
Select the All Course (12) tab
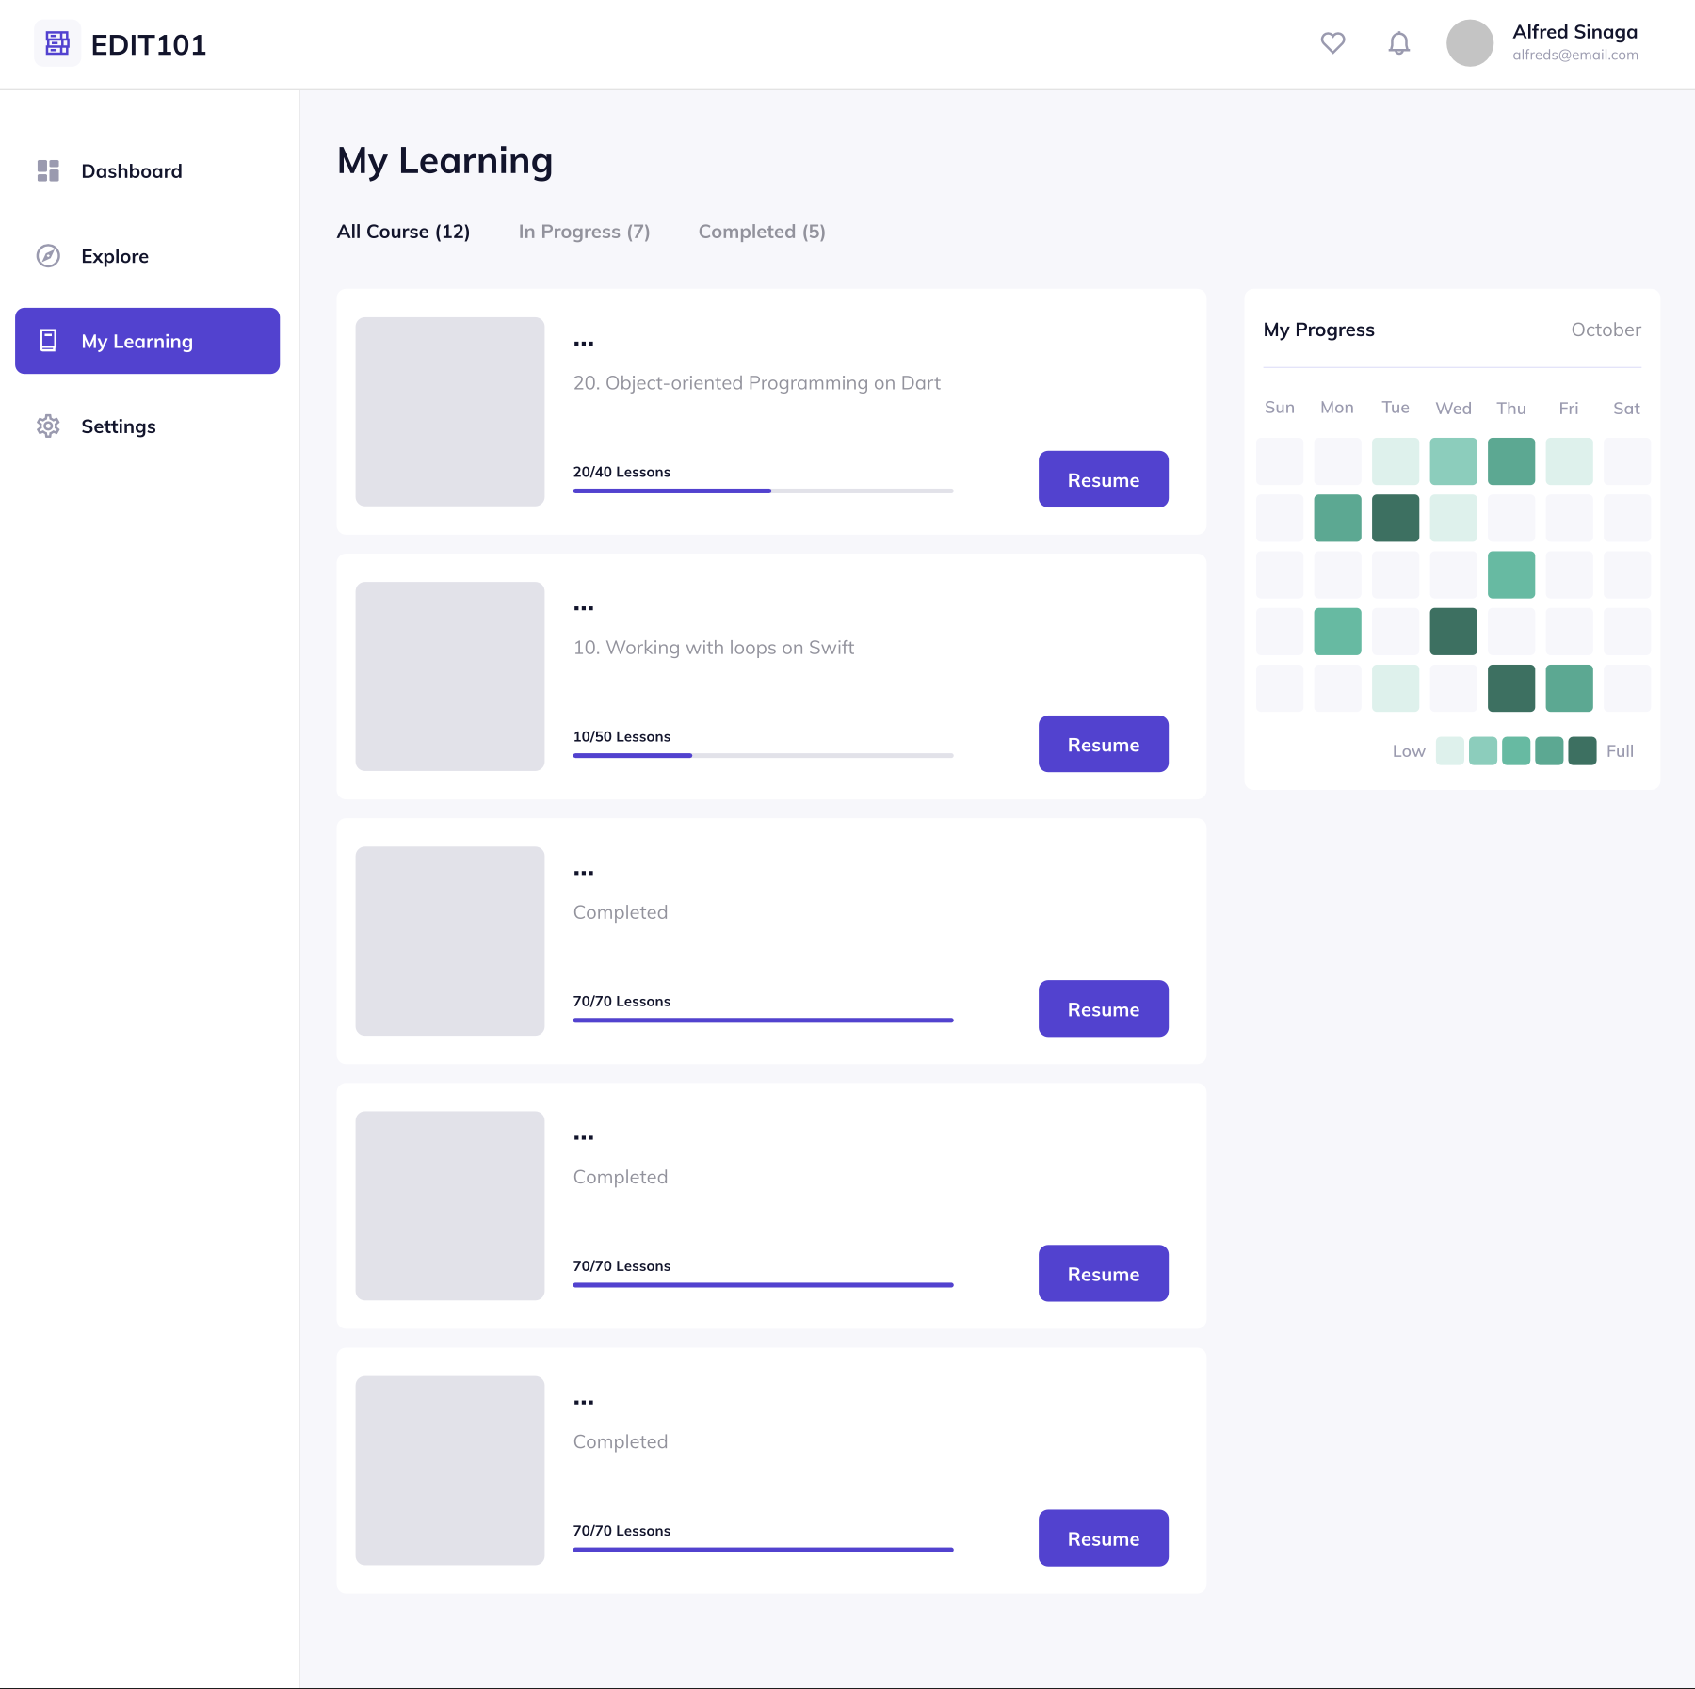(x=403, y=232)
